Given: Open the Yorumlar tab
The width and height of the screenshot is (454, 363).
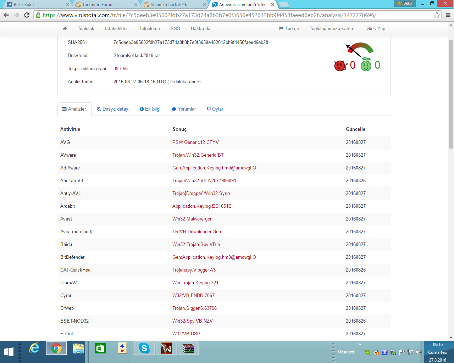Looking at the screenshot, I should pos(184,109).
